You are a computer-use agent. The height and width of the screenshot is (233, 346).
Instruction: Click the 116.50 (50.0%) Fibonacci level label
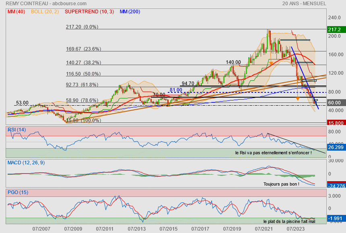[83, 74]
